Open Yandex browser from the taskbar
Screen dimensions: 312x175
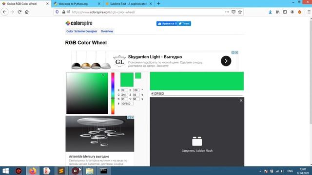tap(47, 171)
